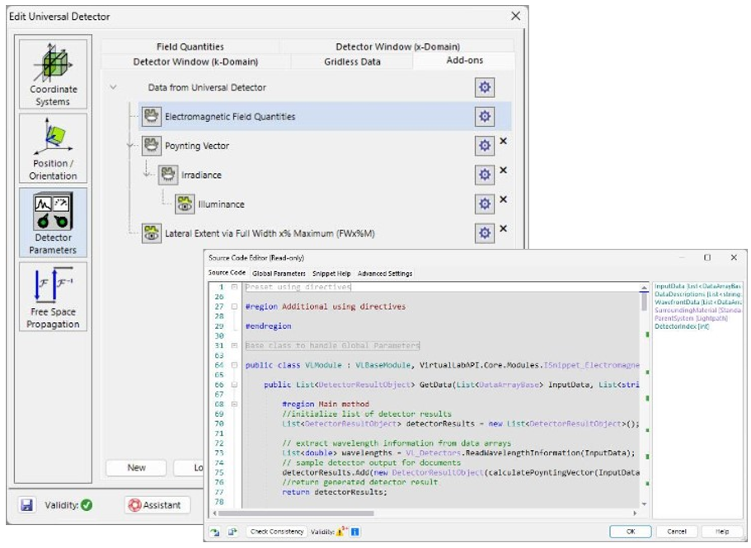The image size is (751, 548).
Task: Click the yellow validity warning icon in Source Code Editor
Action: click(341, 532)
